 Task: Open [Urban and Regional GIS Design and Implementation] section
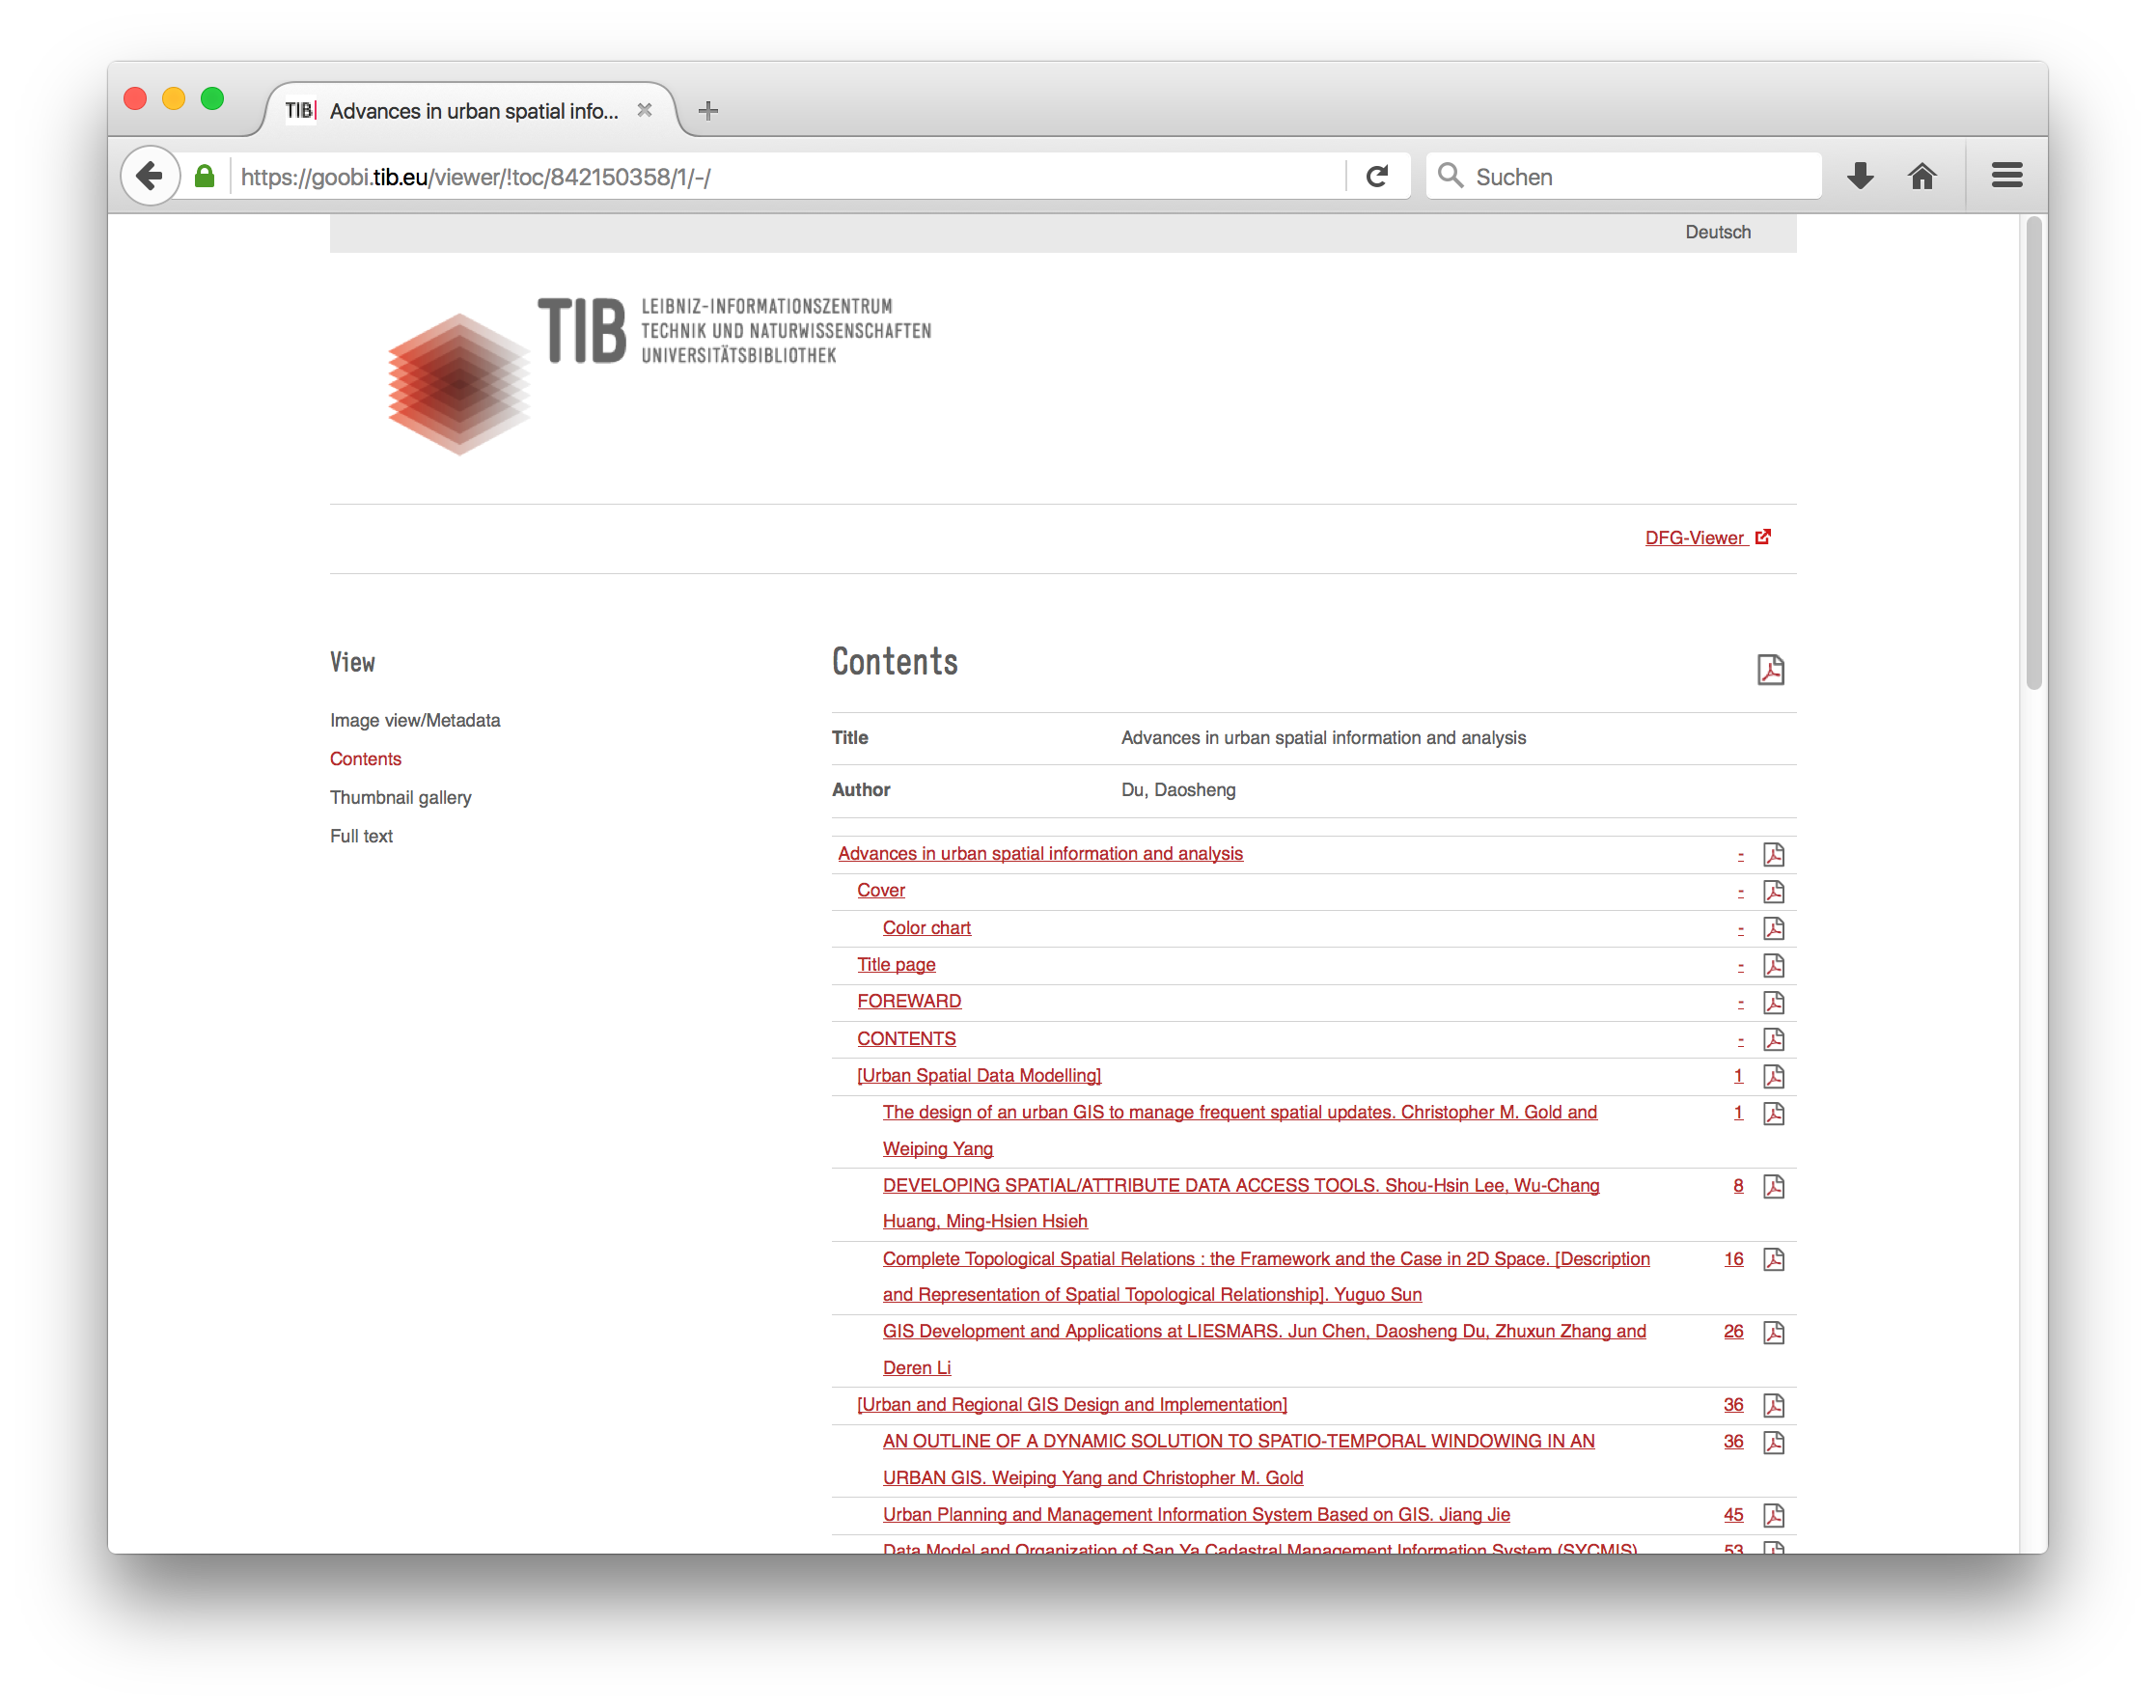1072,1404
